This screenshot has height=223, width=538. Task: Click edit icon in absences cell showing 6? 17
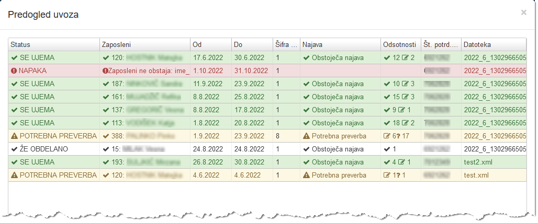[x=387, y=136]
